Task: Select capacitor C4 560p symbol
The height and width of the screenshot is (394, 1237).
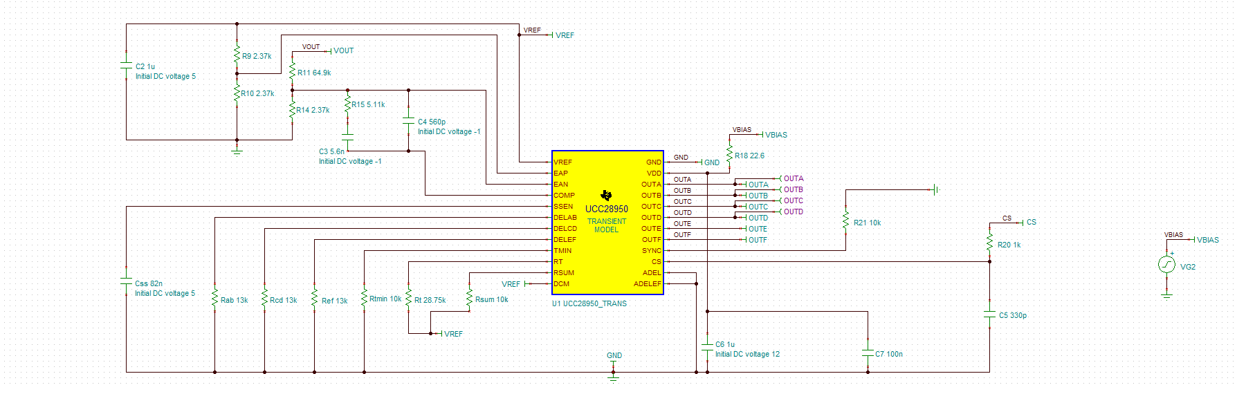Action: pos(408,121)
